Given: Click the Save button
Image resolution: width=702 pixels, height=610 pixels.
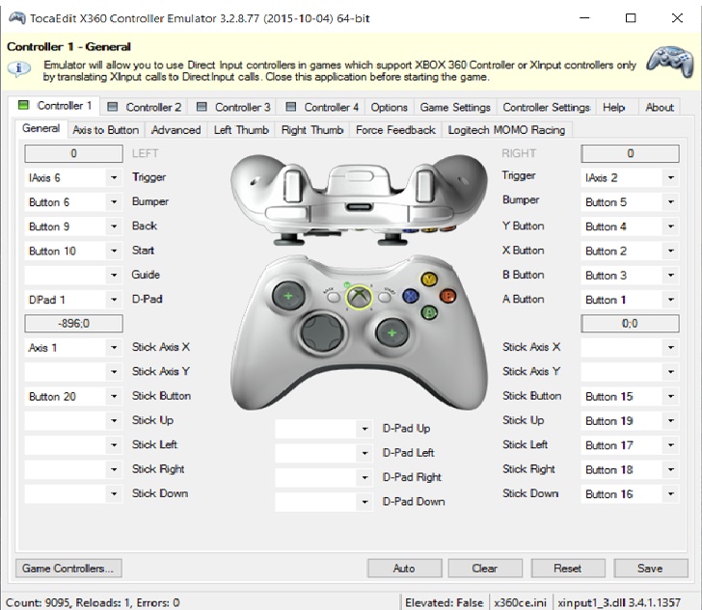Looking at the screenshot, I should click(650, 569).
